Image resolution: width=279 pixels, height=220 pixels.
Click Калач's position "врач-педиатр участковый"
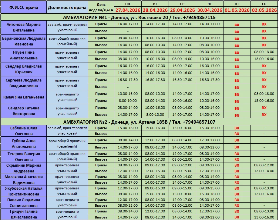67,97
